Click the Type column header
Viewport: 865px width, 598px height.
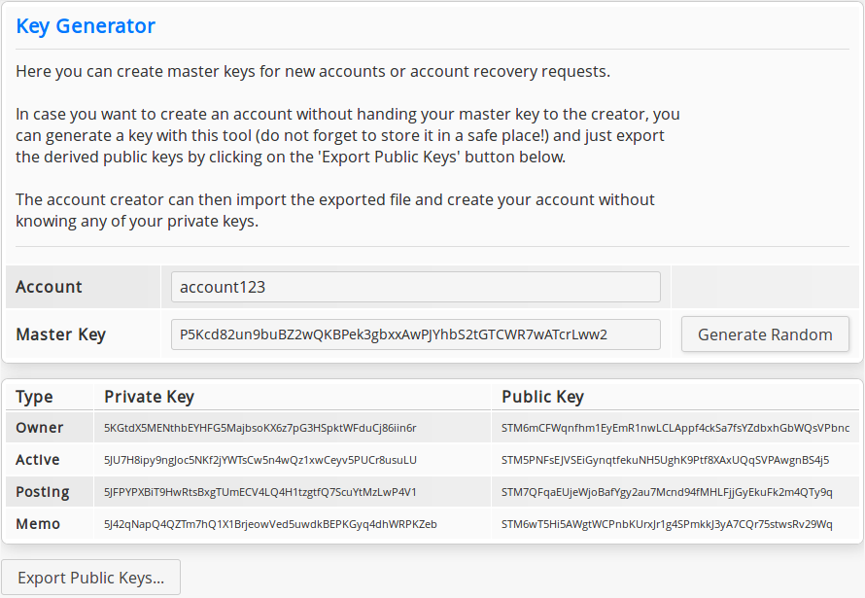coord(34,397)
